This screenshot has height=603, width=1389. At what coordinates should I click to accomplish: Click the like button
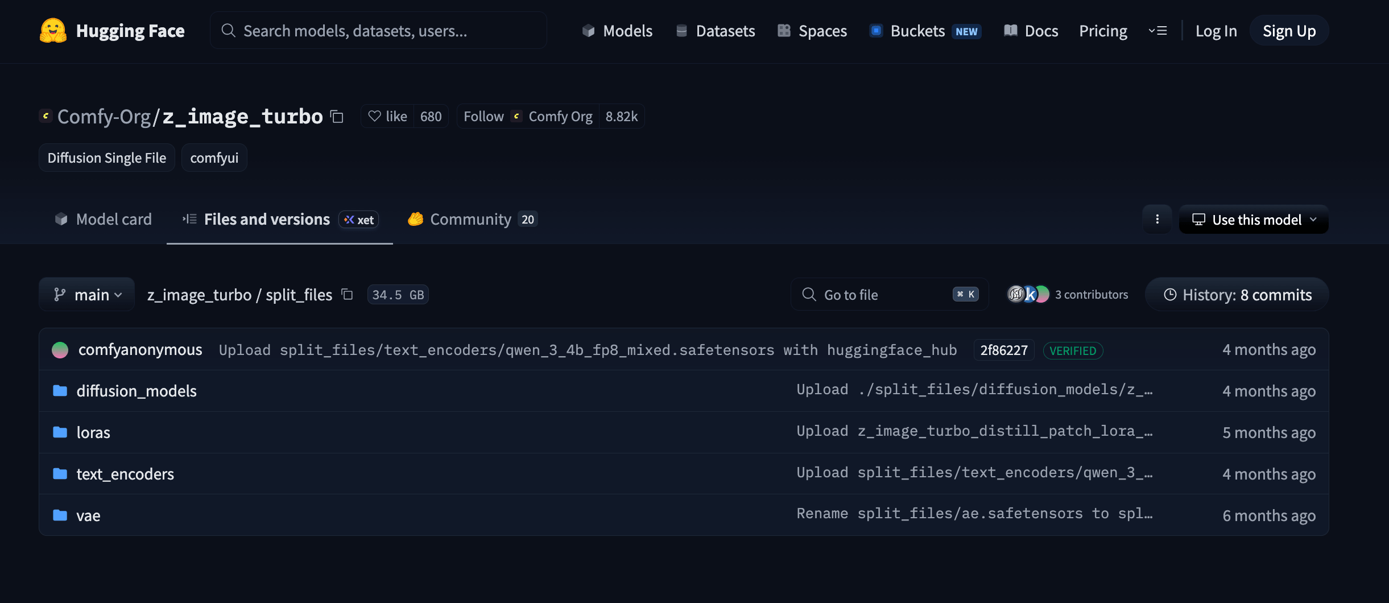pos(387,116)
